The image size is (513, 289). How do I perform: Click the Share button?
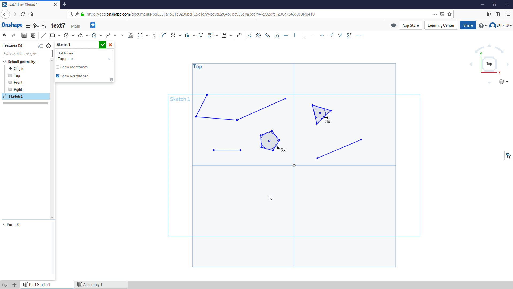[468, 25]
